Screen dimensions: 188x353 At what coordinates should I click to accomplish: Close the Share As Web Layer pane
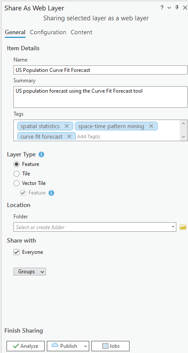pyautogui.click(x=185, y=8)
